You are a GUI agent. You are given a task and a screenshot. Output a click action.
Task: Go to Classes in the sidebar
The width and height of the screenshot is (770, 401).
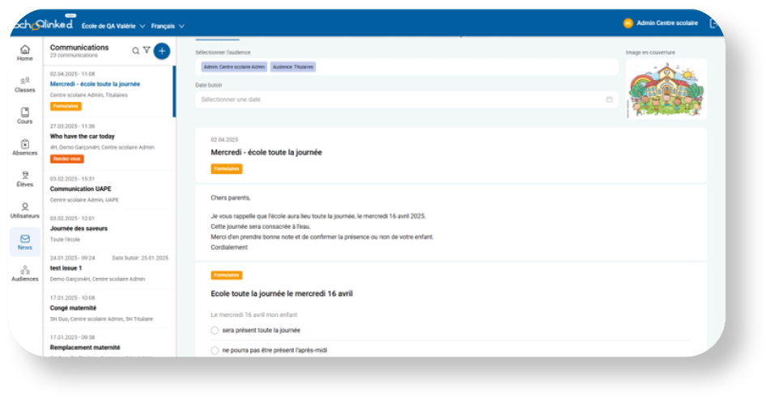[24, 84]
